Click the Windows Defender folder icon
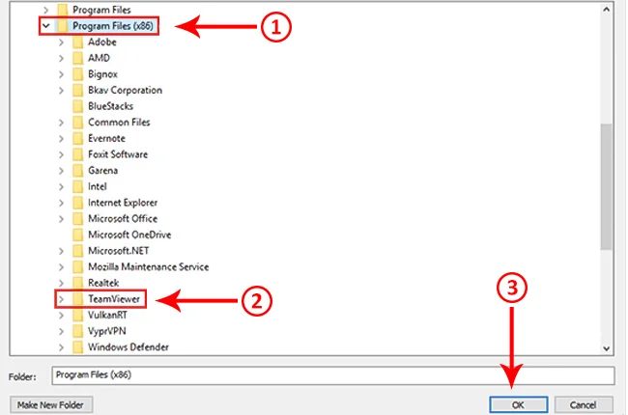Viewport: 628px width, 415px height. (77, 346)
